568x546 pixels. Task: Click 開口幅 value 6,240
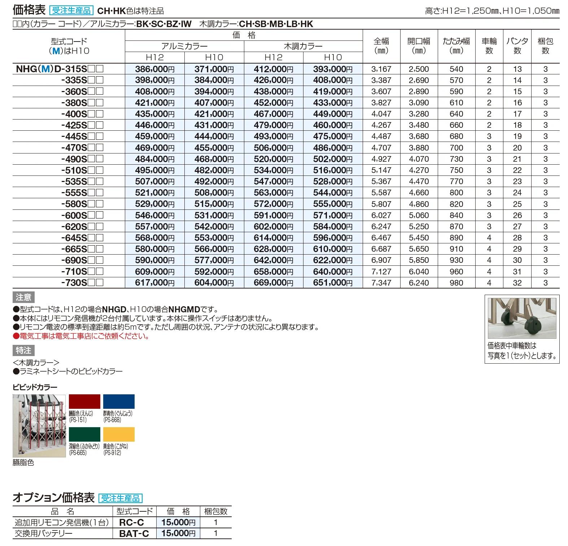(419, 283)
